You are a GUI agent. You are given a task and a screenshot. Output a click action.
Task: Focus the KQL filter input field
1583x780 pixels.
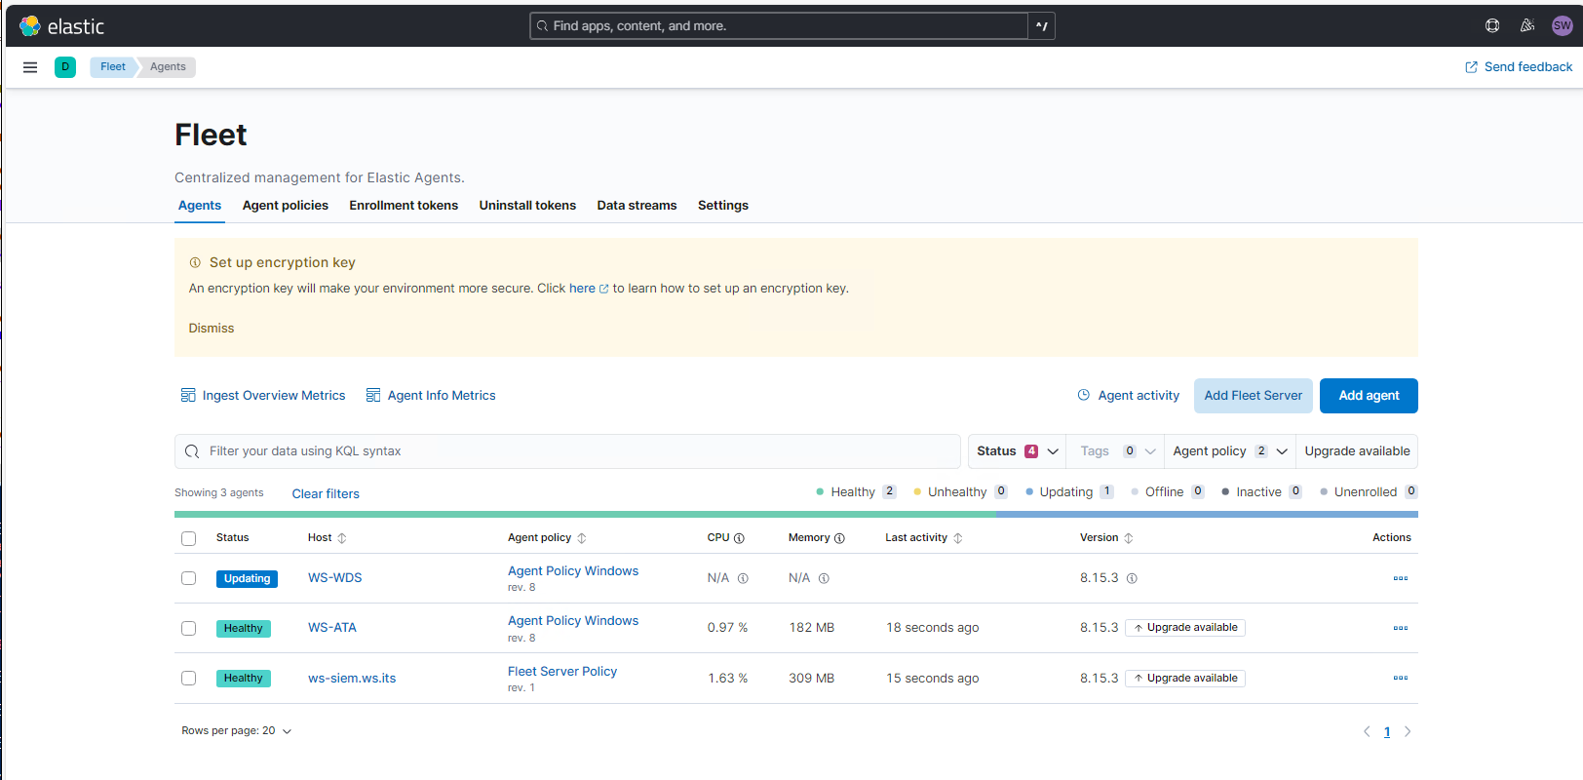click(x=567, y=451)
